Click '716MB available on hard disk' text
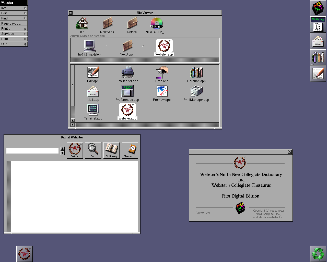The width and height of the screenshot is (327, 262). pos(87,36)
